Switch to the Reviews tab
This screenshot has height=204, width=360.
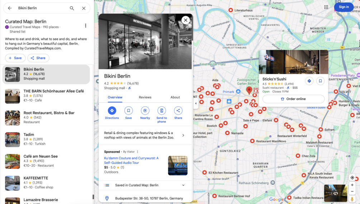145,97
